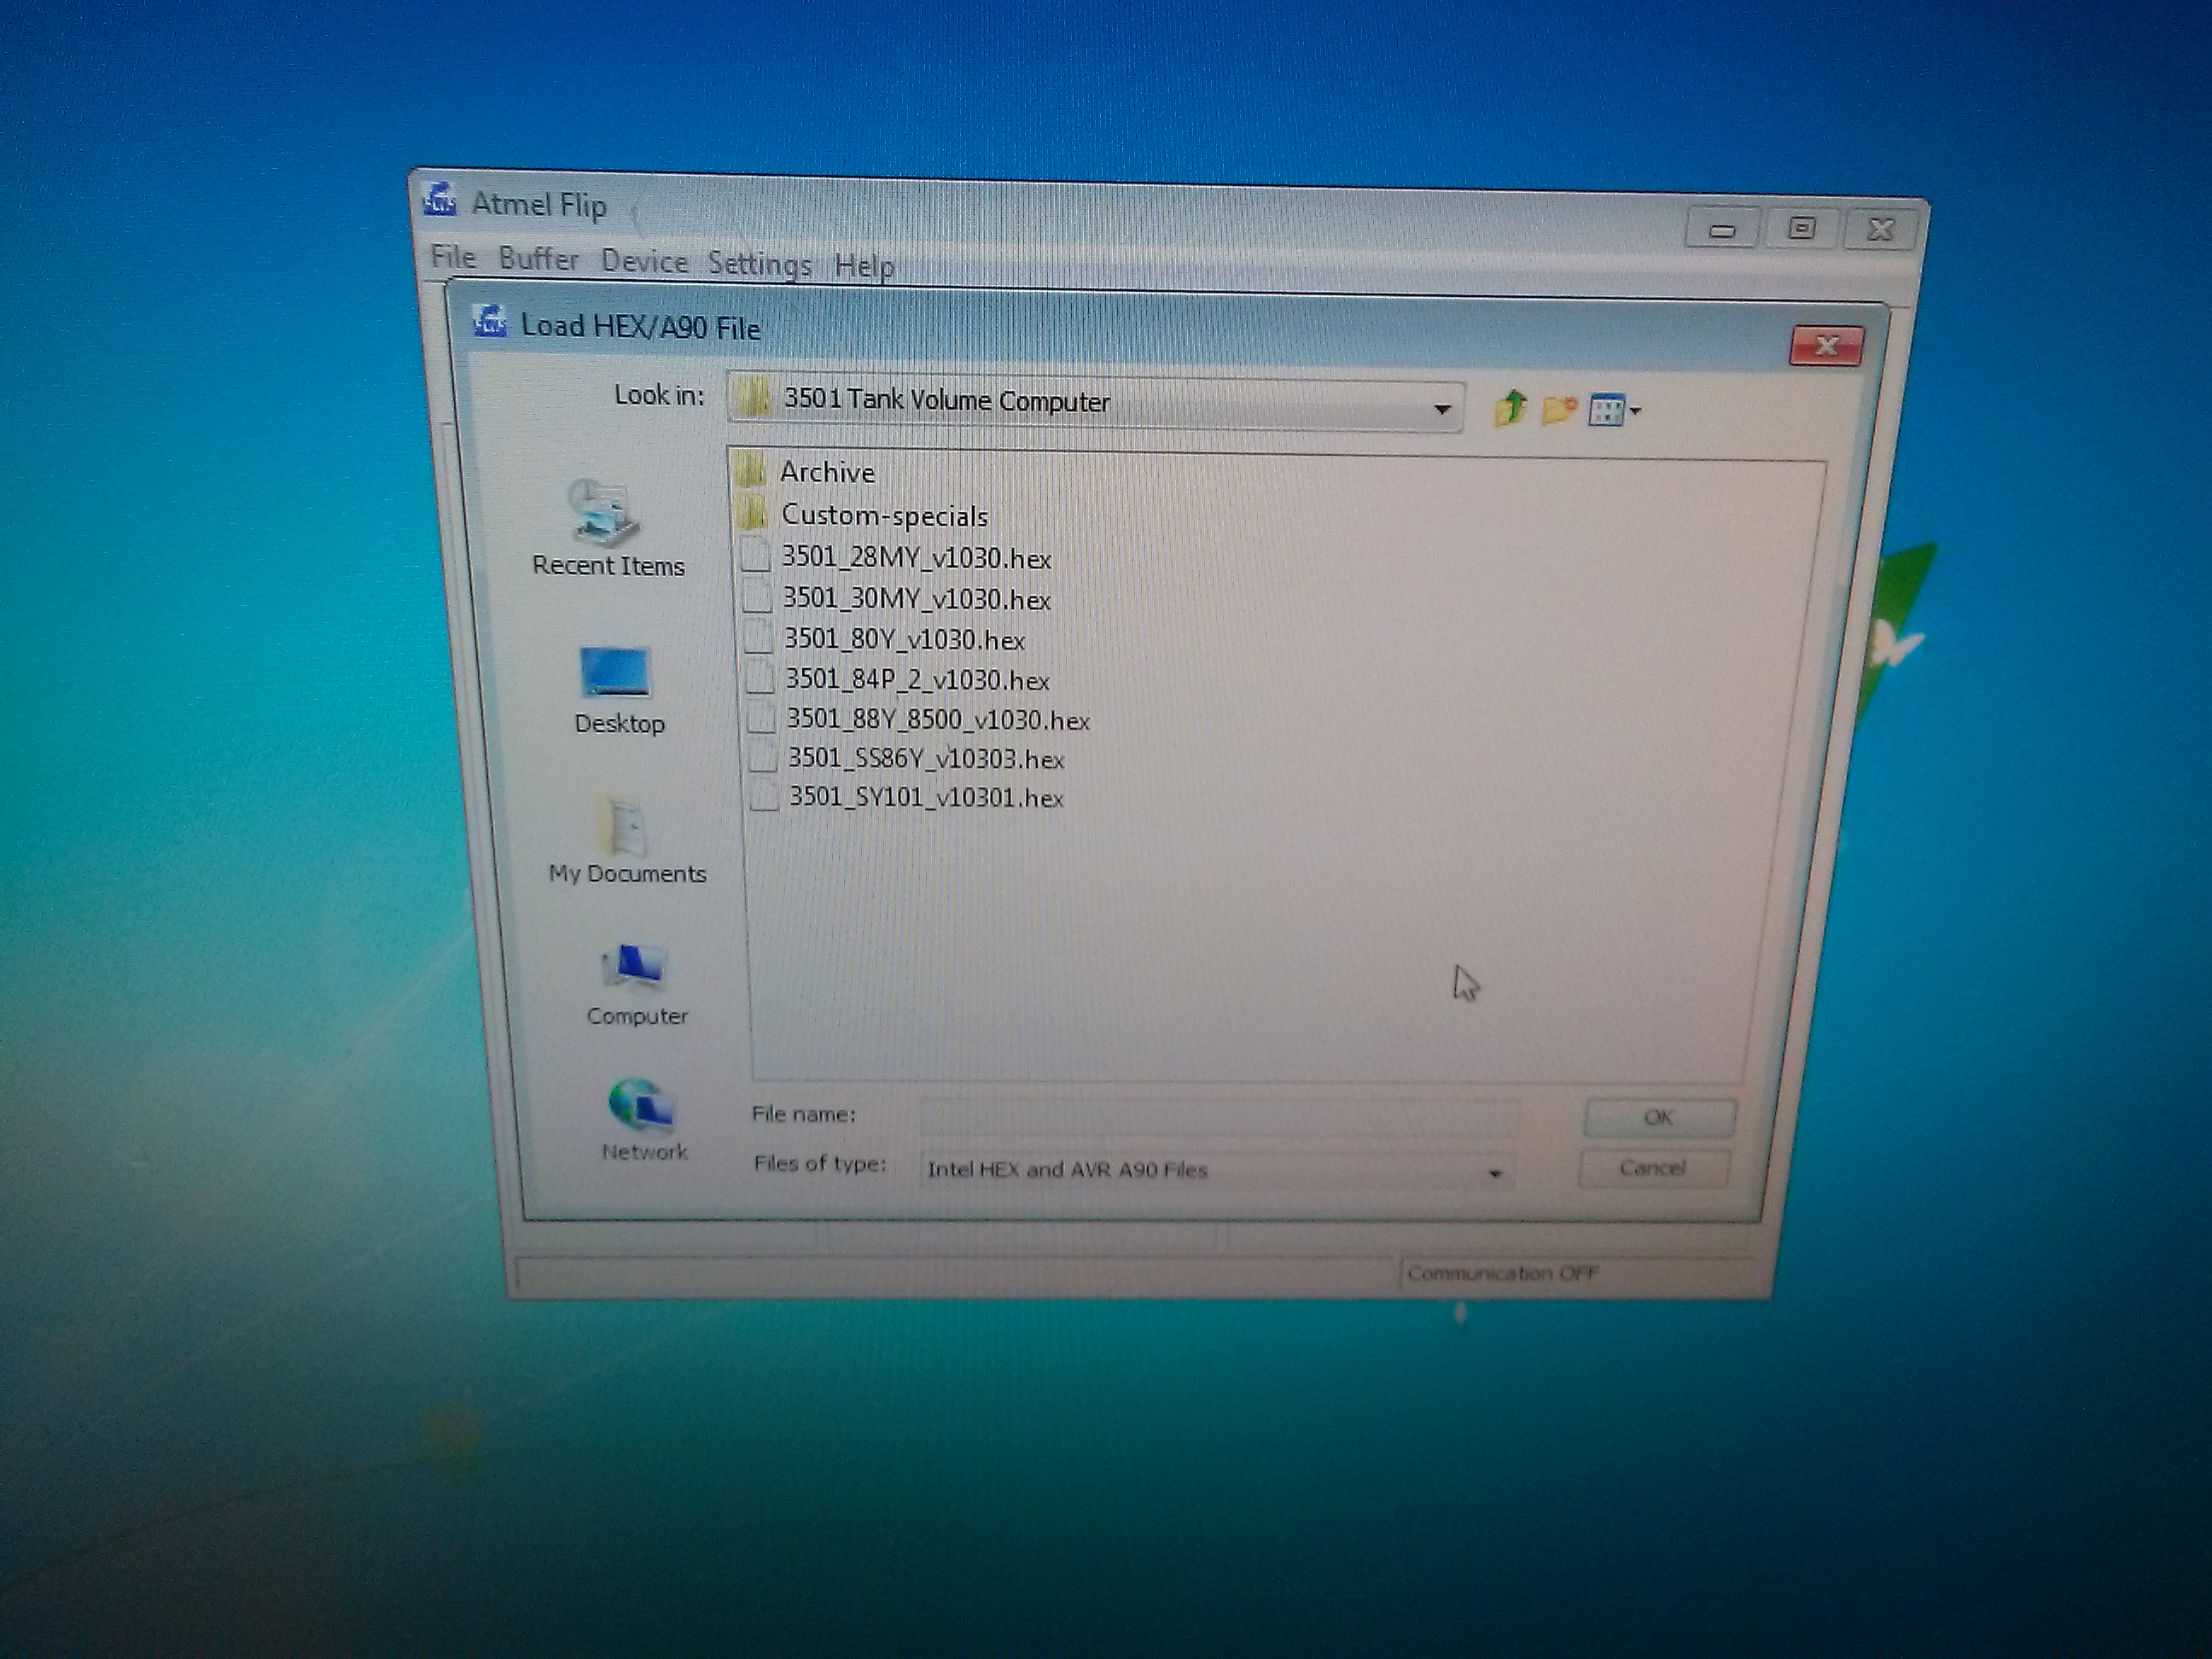The width and height of the screenshot is (2212, 1659).
Task: Expand the Look in folder dropdown
Action: click(x=1441, y=408)
